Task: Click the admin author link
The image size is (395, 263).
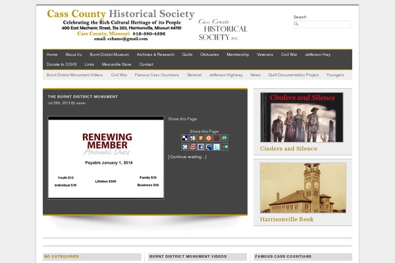Action: [x=81, y=103]
